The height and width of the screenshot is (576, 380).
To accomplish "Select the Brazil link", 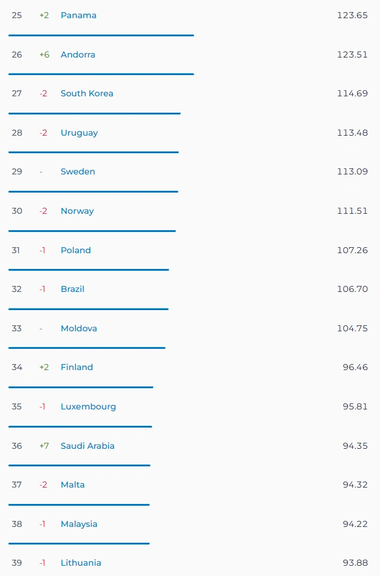I will [x=72, y=289].
